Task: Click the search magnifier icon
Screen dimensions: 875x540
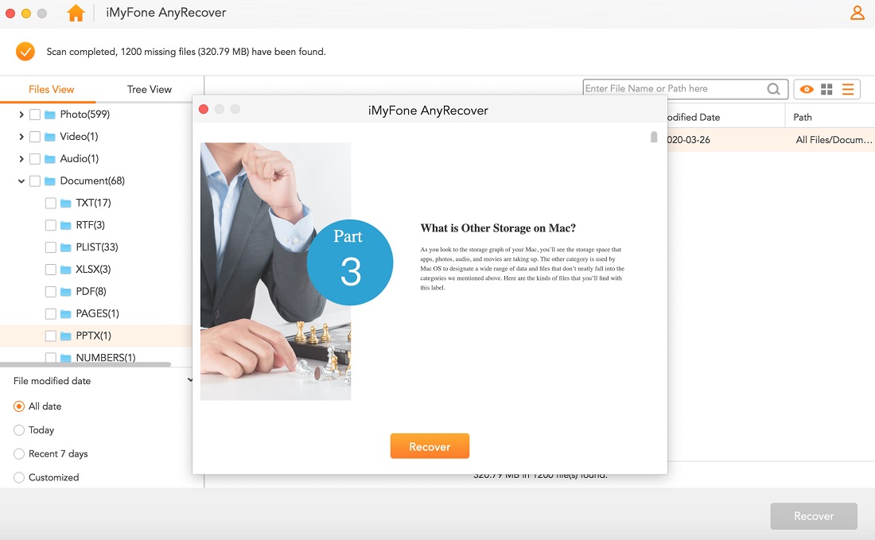Action: point(773,89)
